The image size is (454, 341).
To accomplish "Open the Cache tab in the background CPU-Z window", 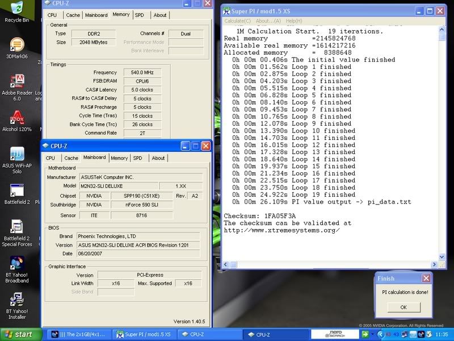I will coord(73,15).
